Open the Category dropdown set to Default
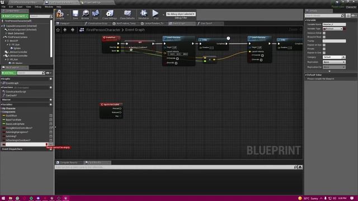This screenshot has width=358, height=201. click(334, 57)
